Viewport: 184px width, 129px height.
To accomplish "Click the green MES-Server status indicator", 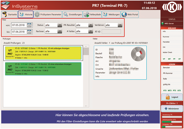I will [163, 24].
